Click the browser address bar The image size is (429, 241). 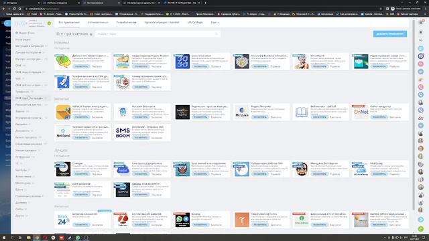click(x=202, y=9)
